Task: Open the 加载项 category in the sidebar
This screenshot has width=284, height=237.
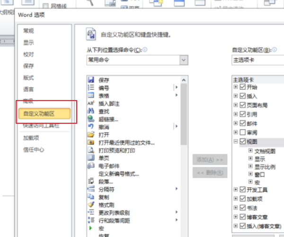Action: [31, 138]
